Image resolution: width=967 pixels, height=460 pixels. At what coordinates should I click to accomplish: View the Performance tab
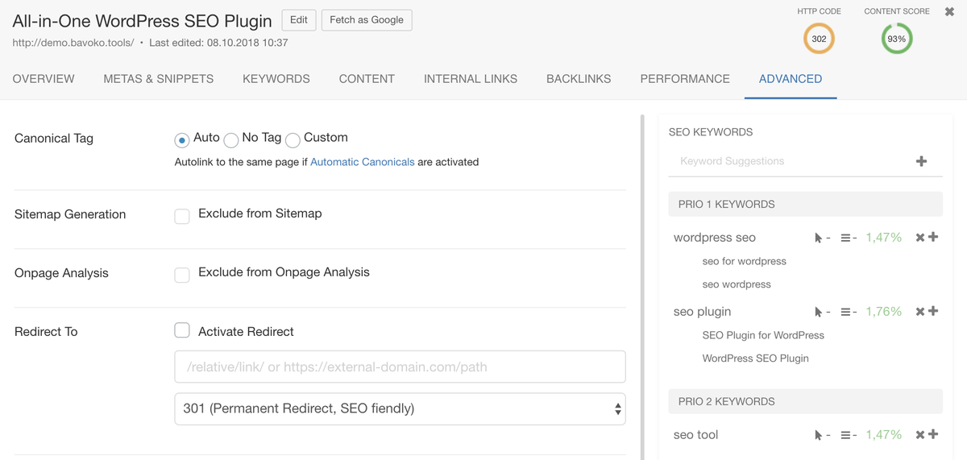[685, 79]
